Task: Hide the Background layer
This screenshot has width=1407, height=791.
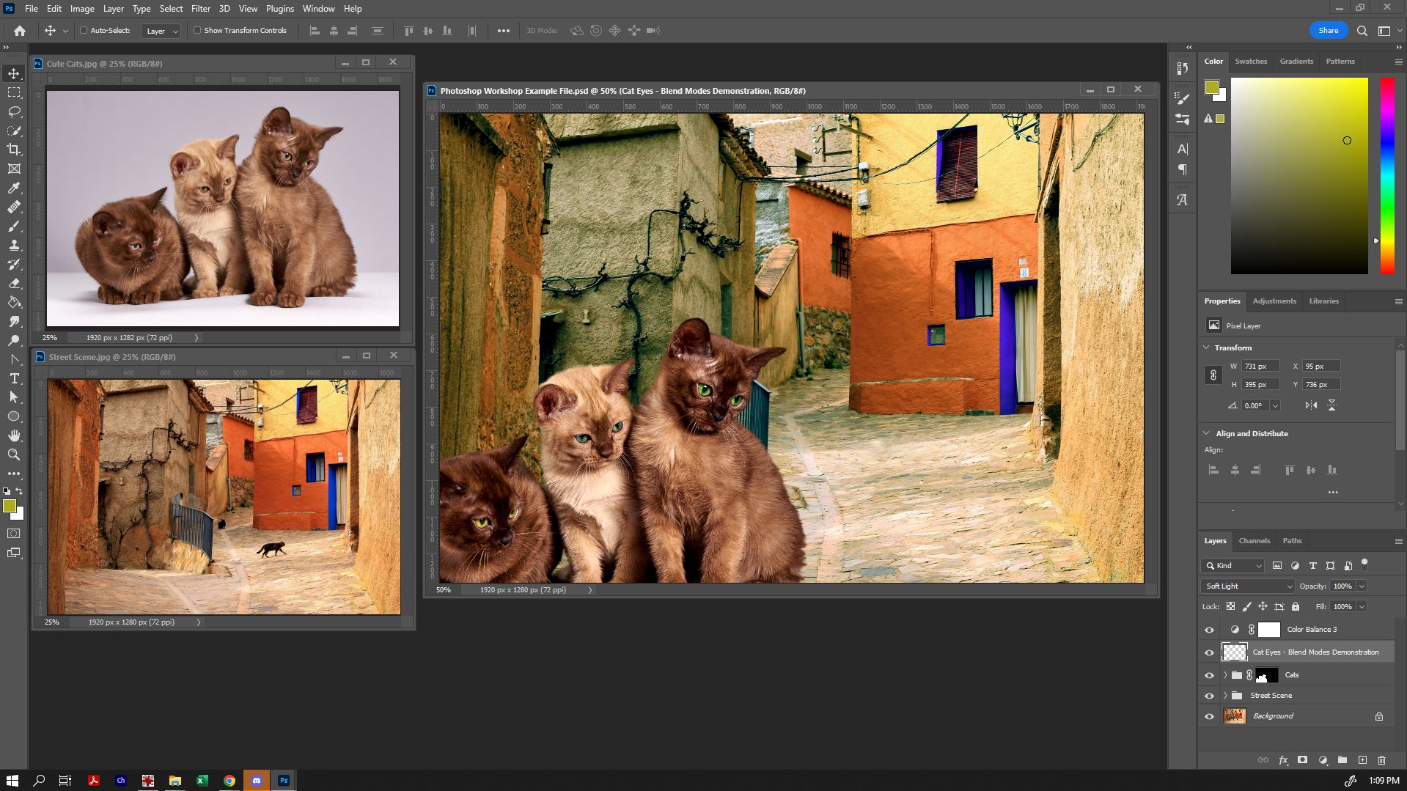Action: (x=1209, y=716)
